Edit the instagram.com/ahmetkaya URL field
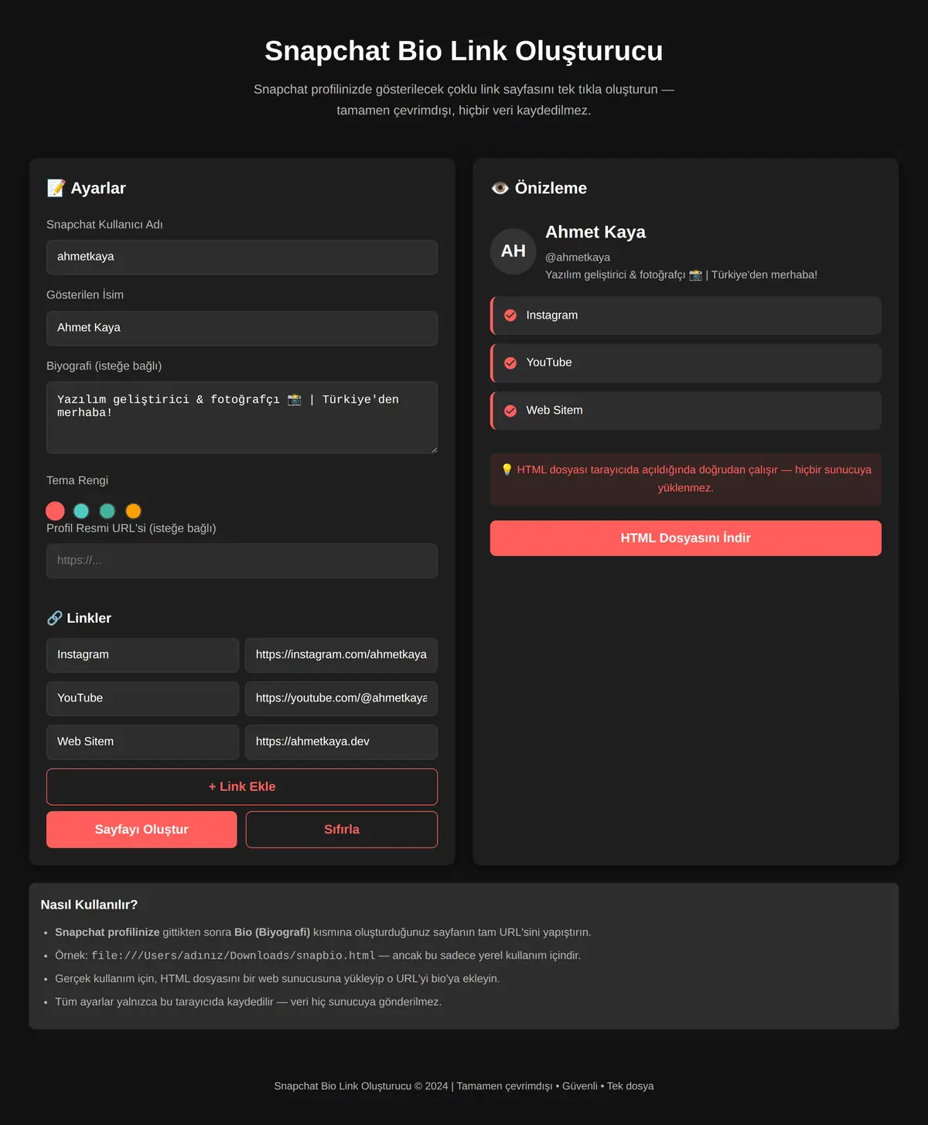This screenshot has height=1125, width=928. point(341,655)
